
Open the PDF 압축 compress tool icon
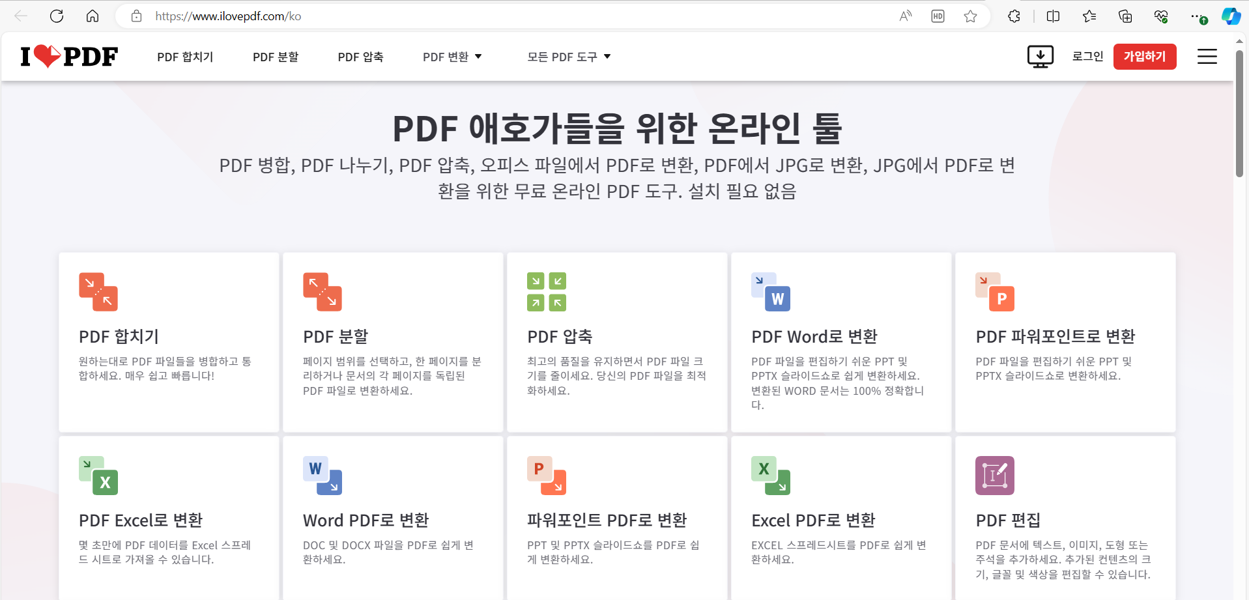click(x=547, y=292)
